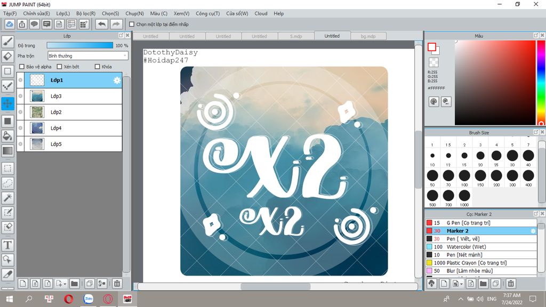Click the speech bubble icon in toolbar
546x307 pixels.
point(34,25)
